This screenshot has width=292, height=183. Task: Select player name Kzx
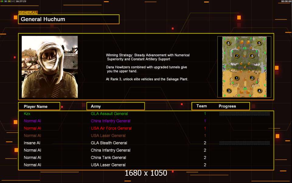(27, 113)
